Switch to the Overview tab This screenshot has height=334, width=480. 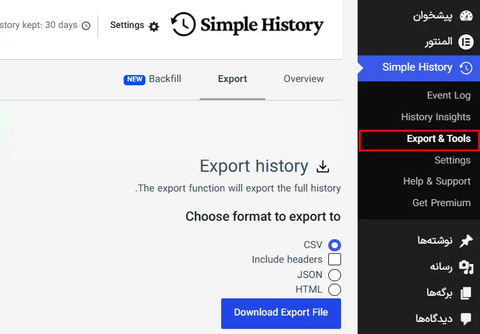pyautogui.click(x=303, y=79)
